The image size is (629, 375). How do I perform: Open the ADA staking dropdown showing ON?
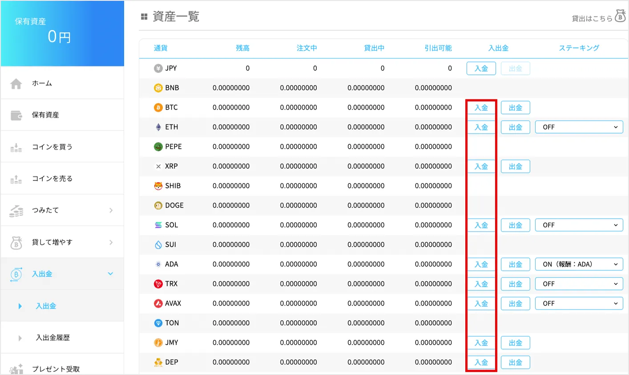(x=579, y=264)
